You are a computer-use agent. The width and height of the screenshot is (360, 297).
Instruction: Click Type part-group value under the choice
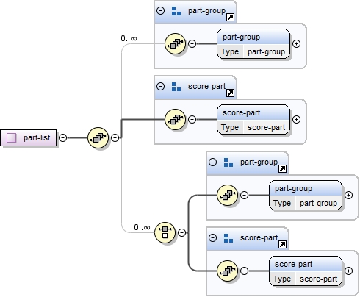point(318,203)
